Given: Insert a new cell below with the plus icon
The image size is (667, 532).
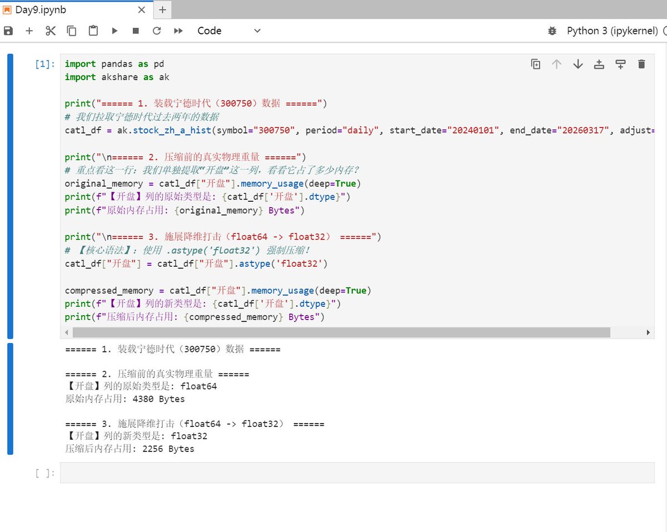Looking at the screenshot, I should [29, 31].
